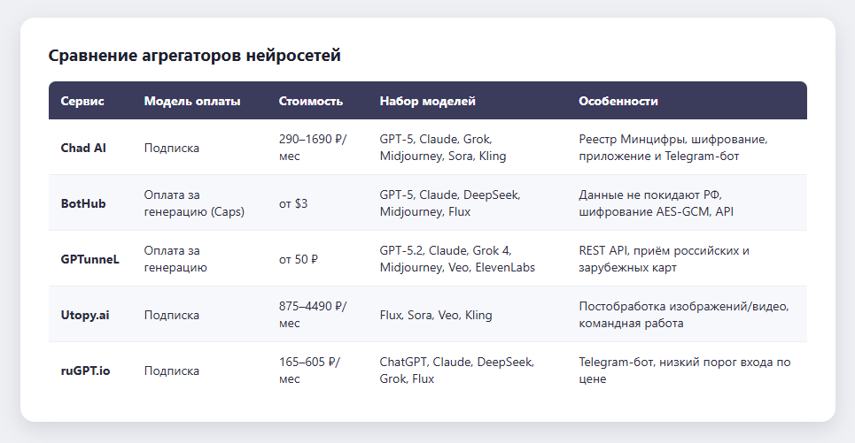855x443 pixels.
Task: Click the 'Модель оплаты' column header
Action: [192, 101]
